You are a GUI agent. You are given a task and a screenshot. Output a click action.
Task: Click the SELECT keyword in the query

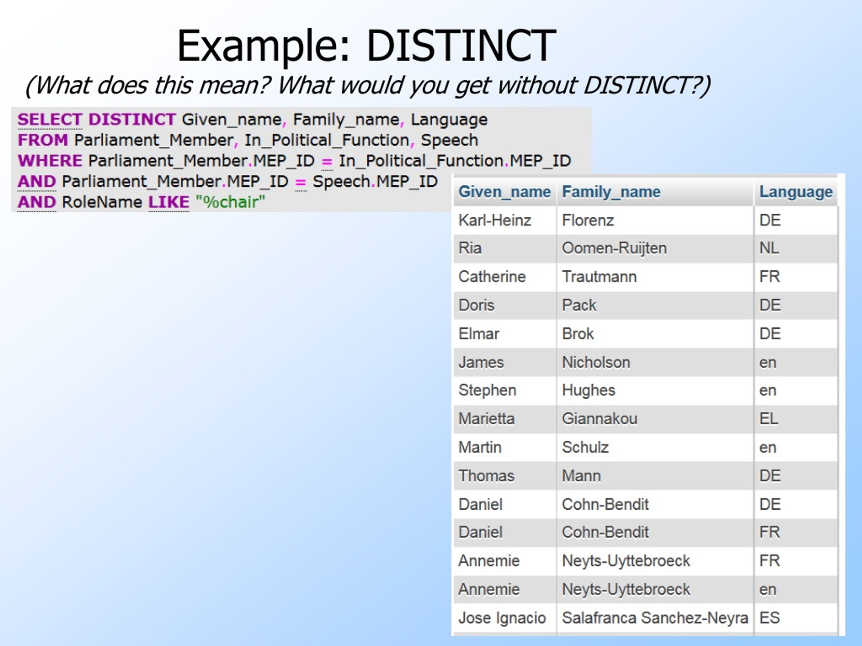[49, 119]
